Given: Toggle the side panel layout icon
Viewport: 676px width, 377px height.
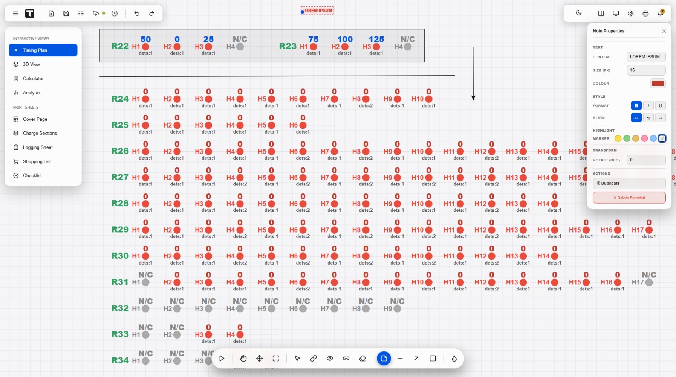Looking at the screenshot, I should tap(601, 14).
